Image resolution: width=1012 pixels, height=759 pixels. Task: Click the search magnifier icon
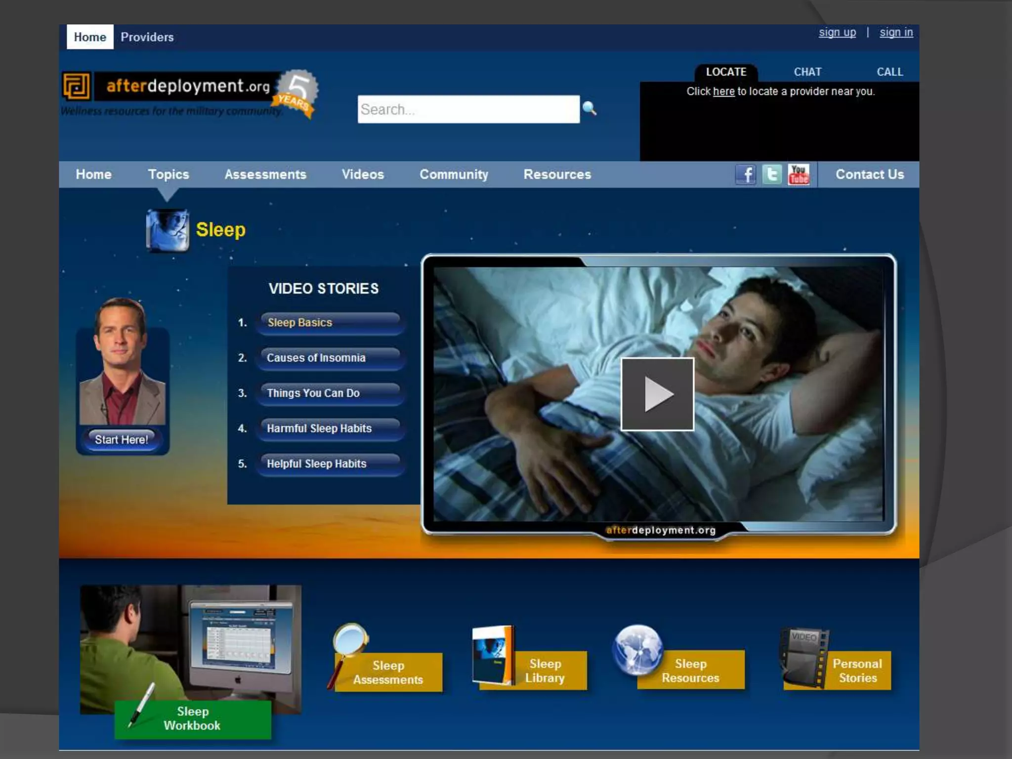pyautogui.click(x=589, y=108)
